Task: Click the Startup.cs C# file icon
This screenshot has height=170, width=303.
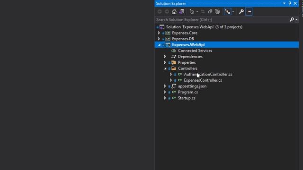Action: [174, 98]
